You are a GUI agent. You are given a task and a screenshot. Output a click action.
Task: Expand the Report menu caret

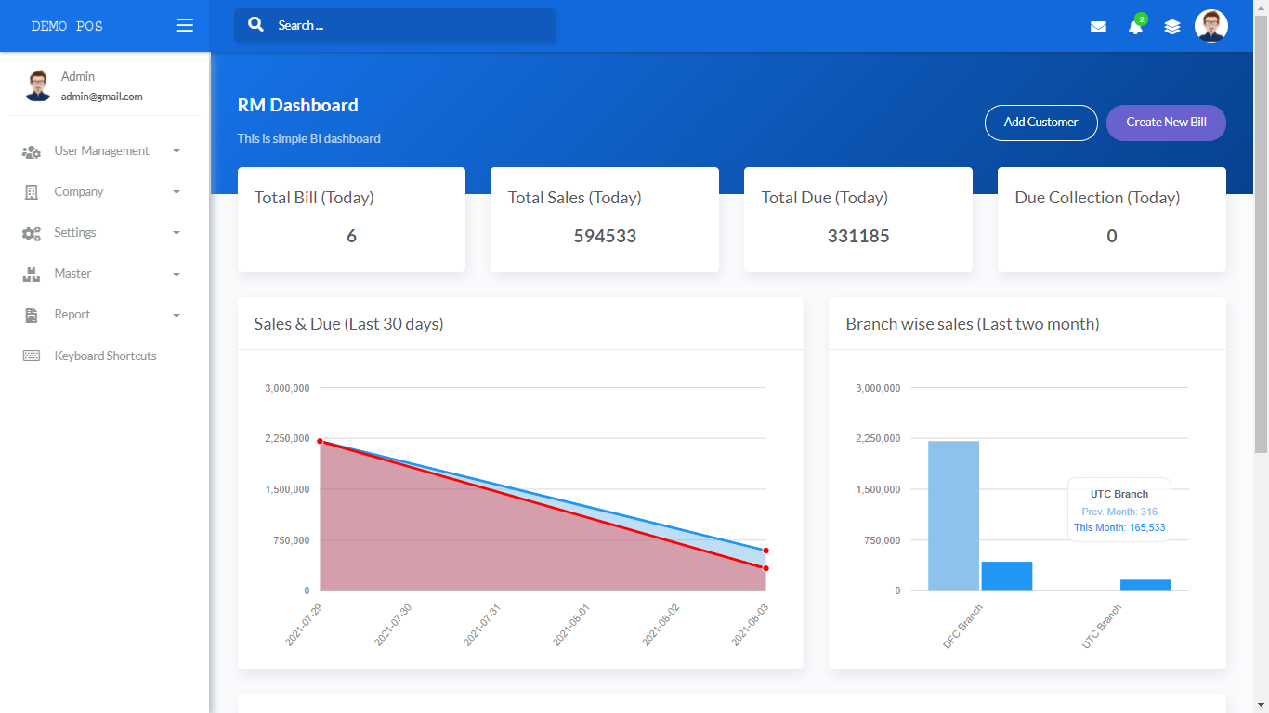point(177,315)
